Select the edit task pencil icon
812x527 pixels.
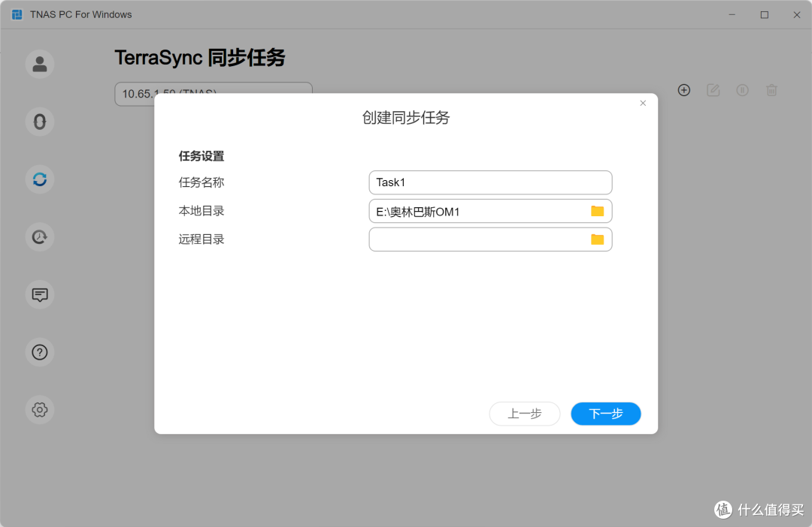(713, 90)
